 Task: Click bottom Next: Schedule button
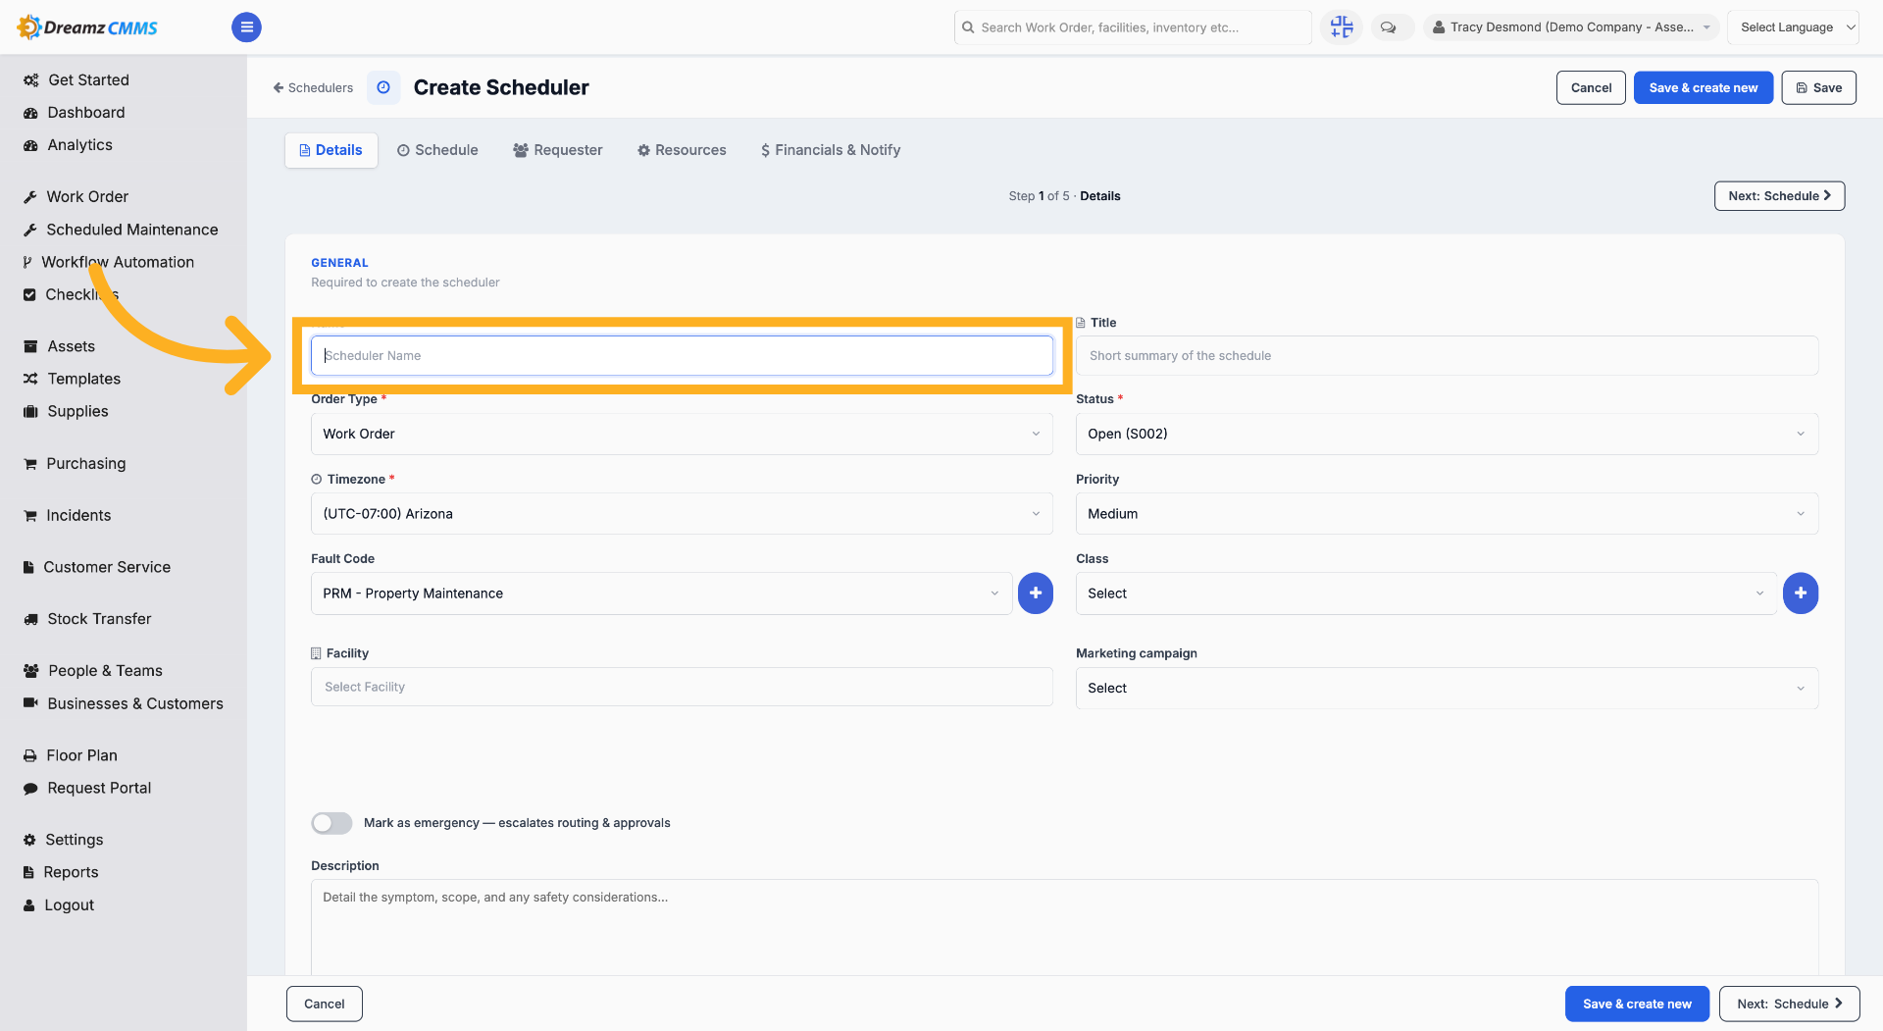point(1789,1004)
